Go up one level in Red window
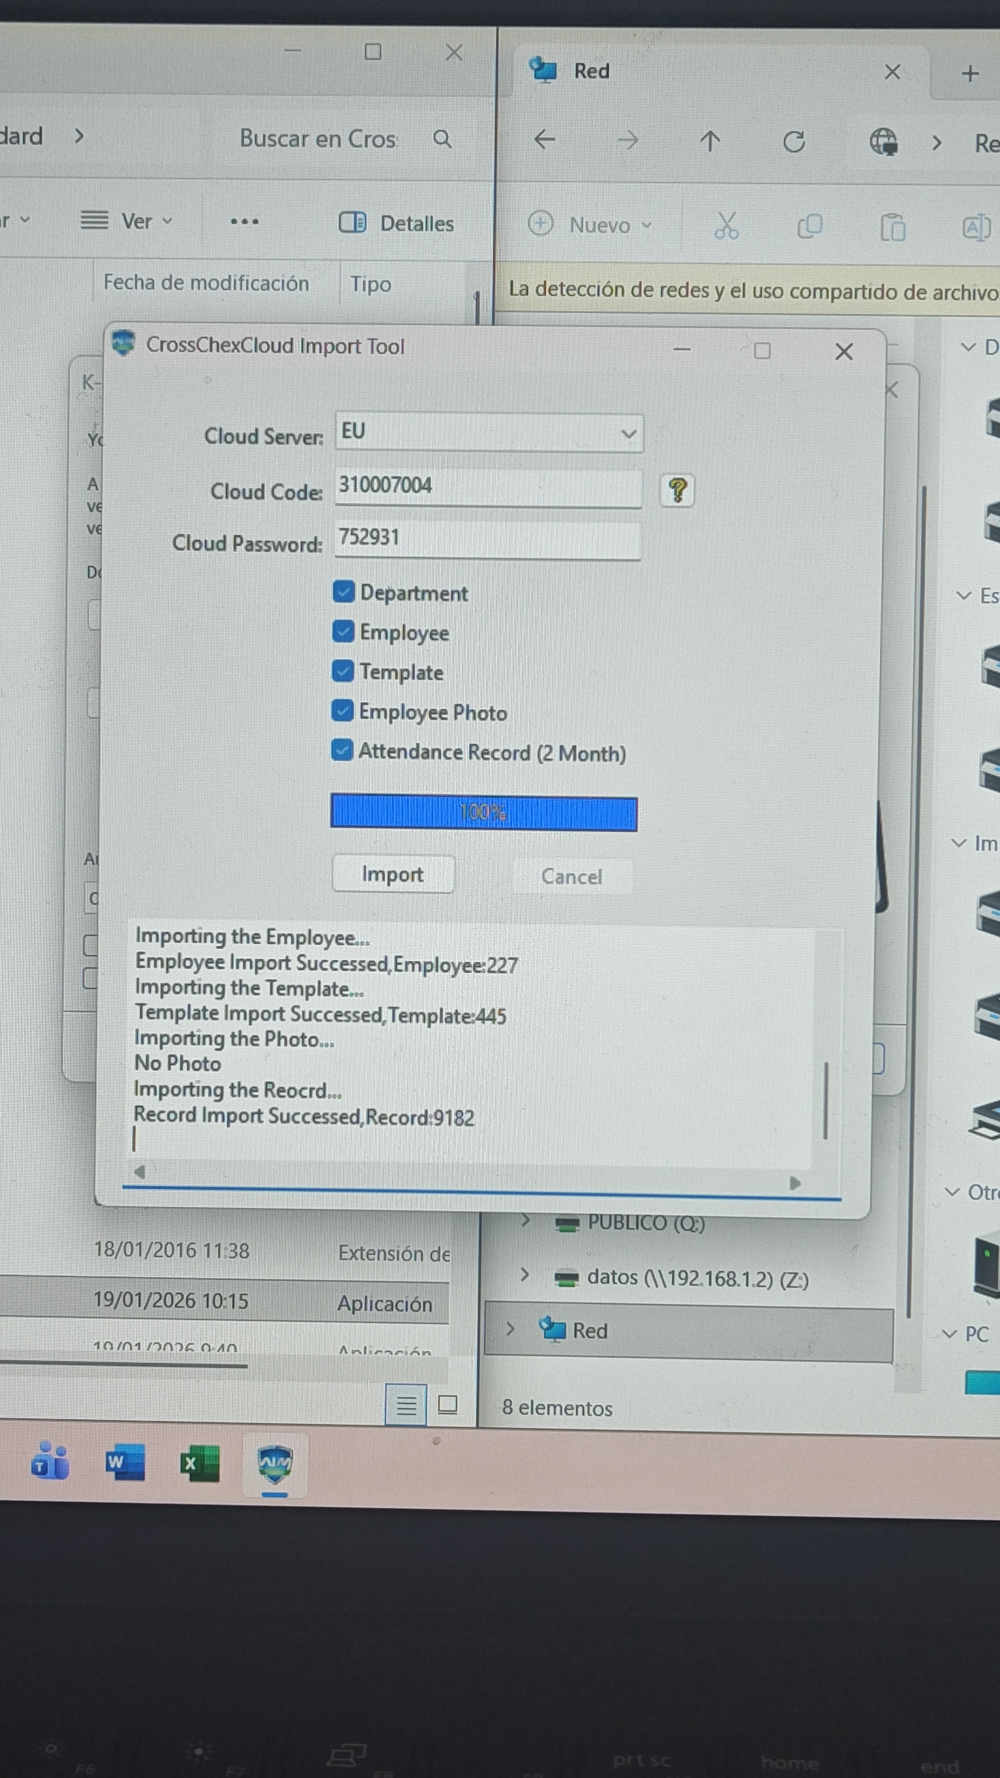This screenshot has width=1000, height=1778. pos(710,142)
